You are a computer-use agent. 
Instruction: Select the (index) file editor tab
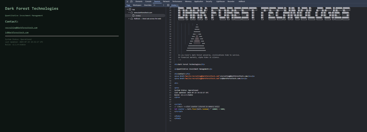point(174,5)
